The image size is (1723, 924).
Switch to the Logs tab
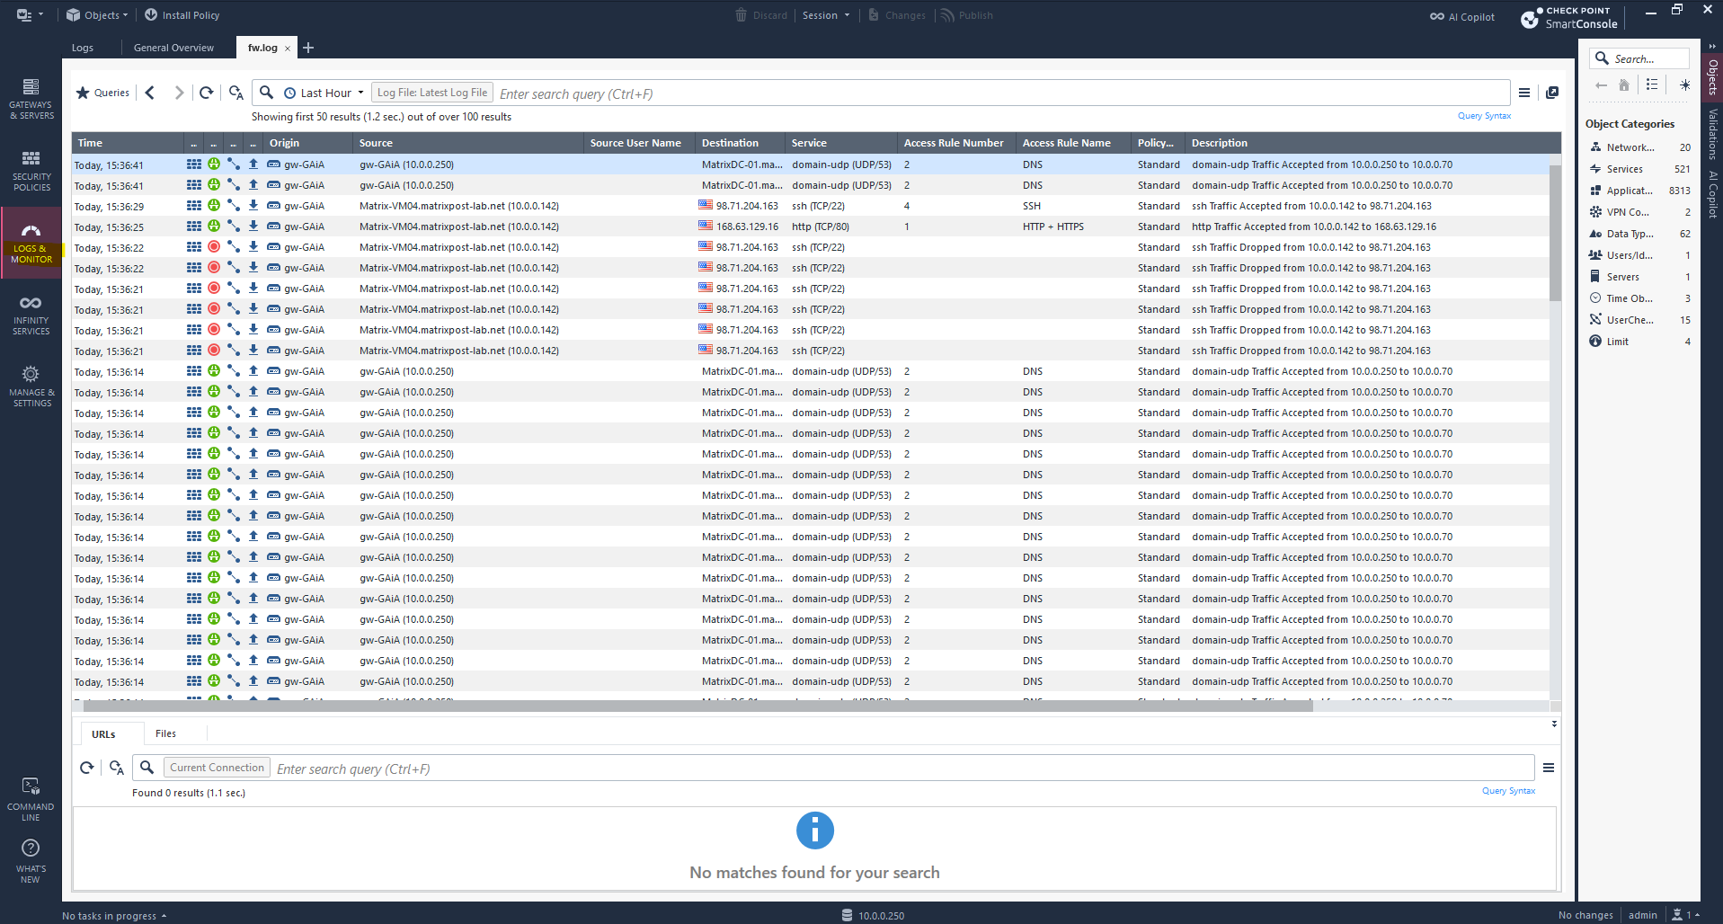(x=83, y=48)
